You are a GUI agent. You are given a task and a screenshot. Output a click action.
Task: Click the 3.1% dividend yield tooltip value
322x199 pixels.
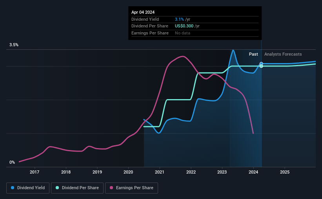pyautogui.click(x=179, y=19)
